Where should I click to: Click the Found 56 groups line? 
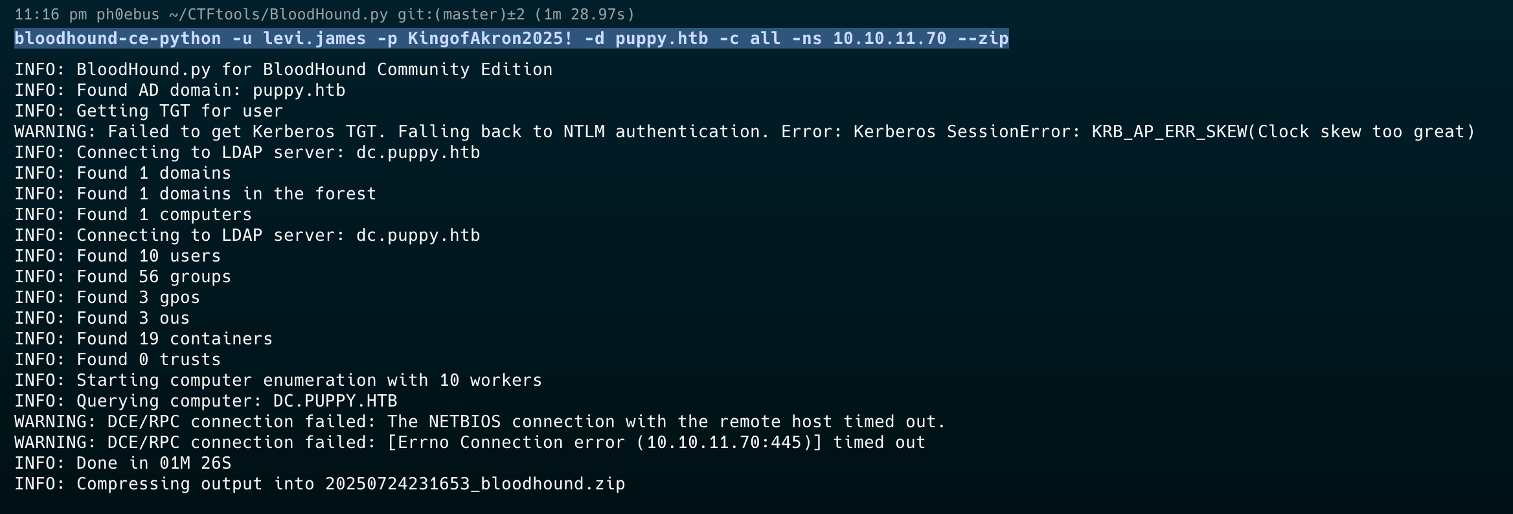[x=123, y=276]
